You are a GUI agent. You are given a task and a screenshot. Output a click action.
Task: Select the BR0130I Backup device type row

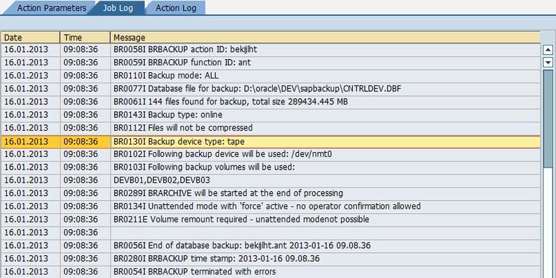click(x=271, y=142)
